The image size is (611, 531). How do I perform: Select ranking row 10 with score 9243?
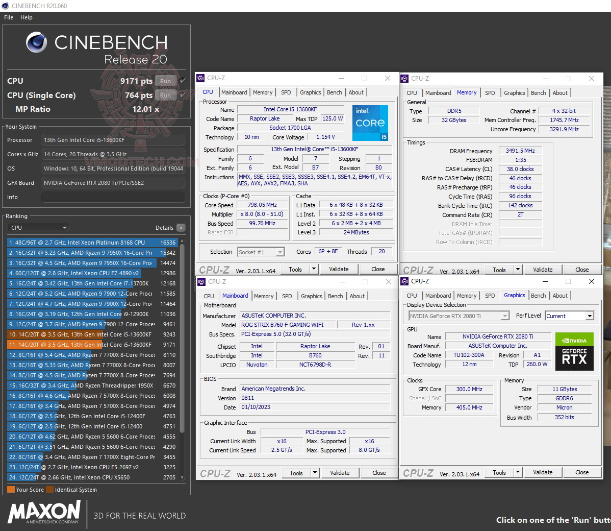[x=92, y=335]
